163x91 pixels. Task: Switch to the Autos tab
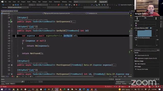(3, 84)
